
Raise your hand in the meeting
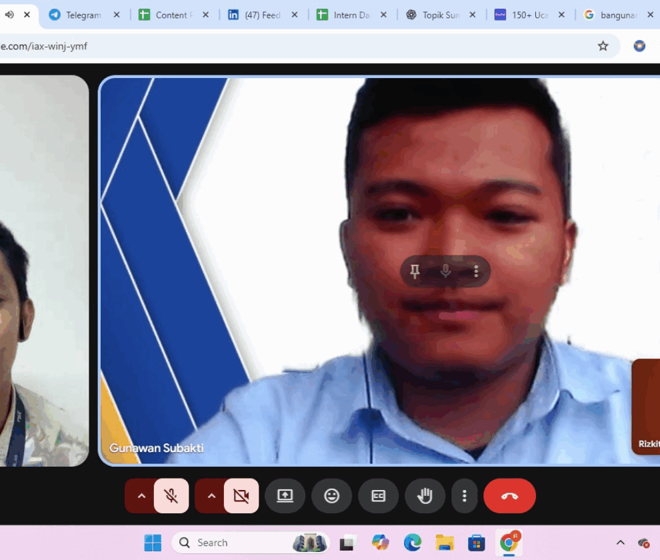[x=425, y=496]
